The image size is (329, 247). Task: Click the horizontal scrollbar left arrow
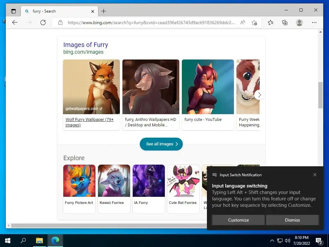coord(8,226)
